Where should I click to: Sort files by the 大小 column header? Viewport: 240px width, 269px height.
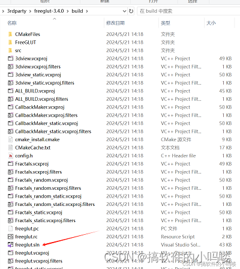211,23
